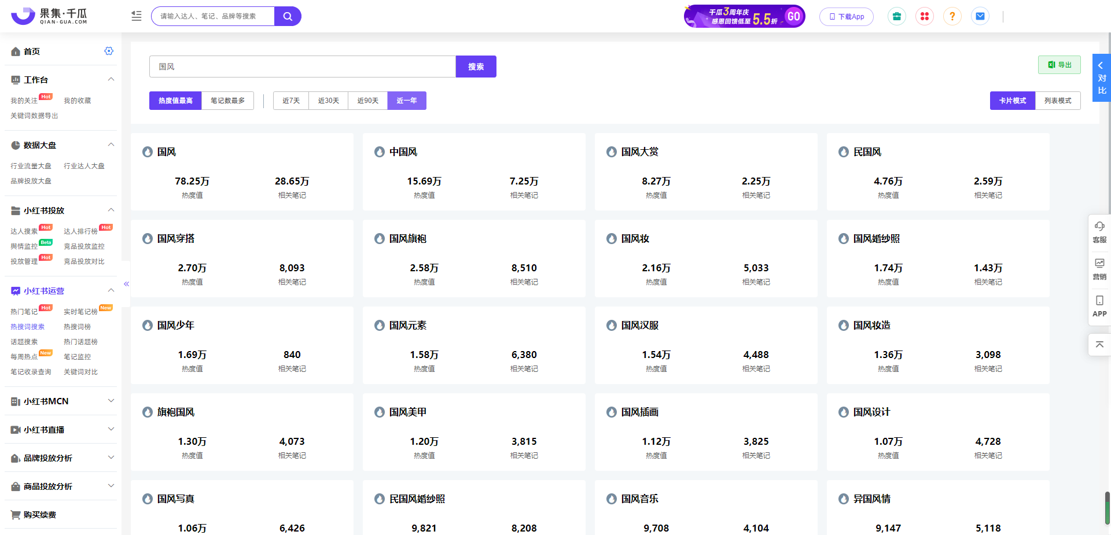This screenshot has width=1111, height=535.
Task: Open the green briefcase icon in header
Action: point(896,16)
